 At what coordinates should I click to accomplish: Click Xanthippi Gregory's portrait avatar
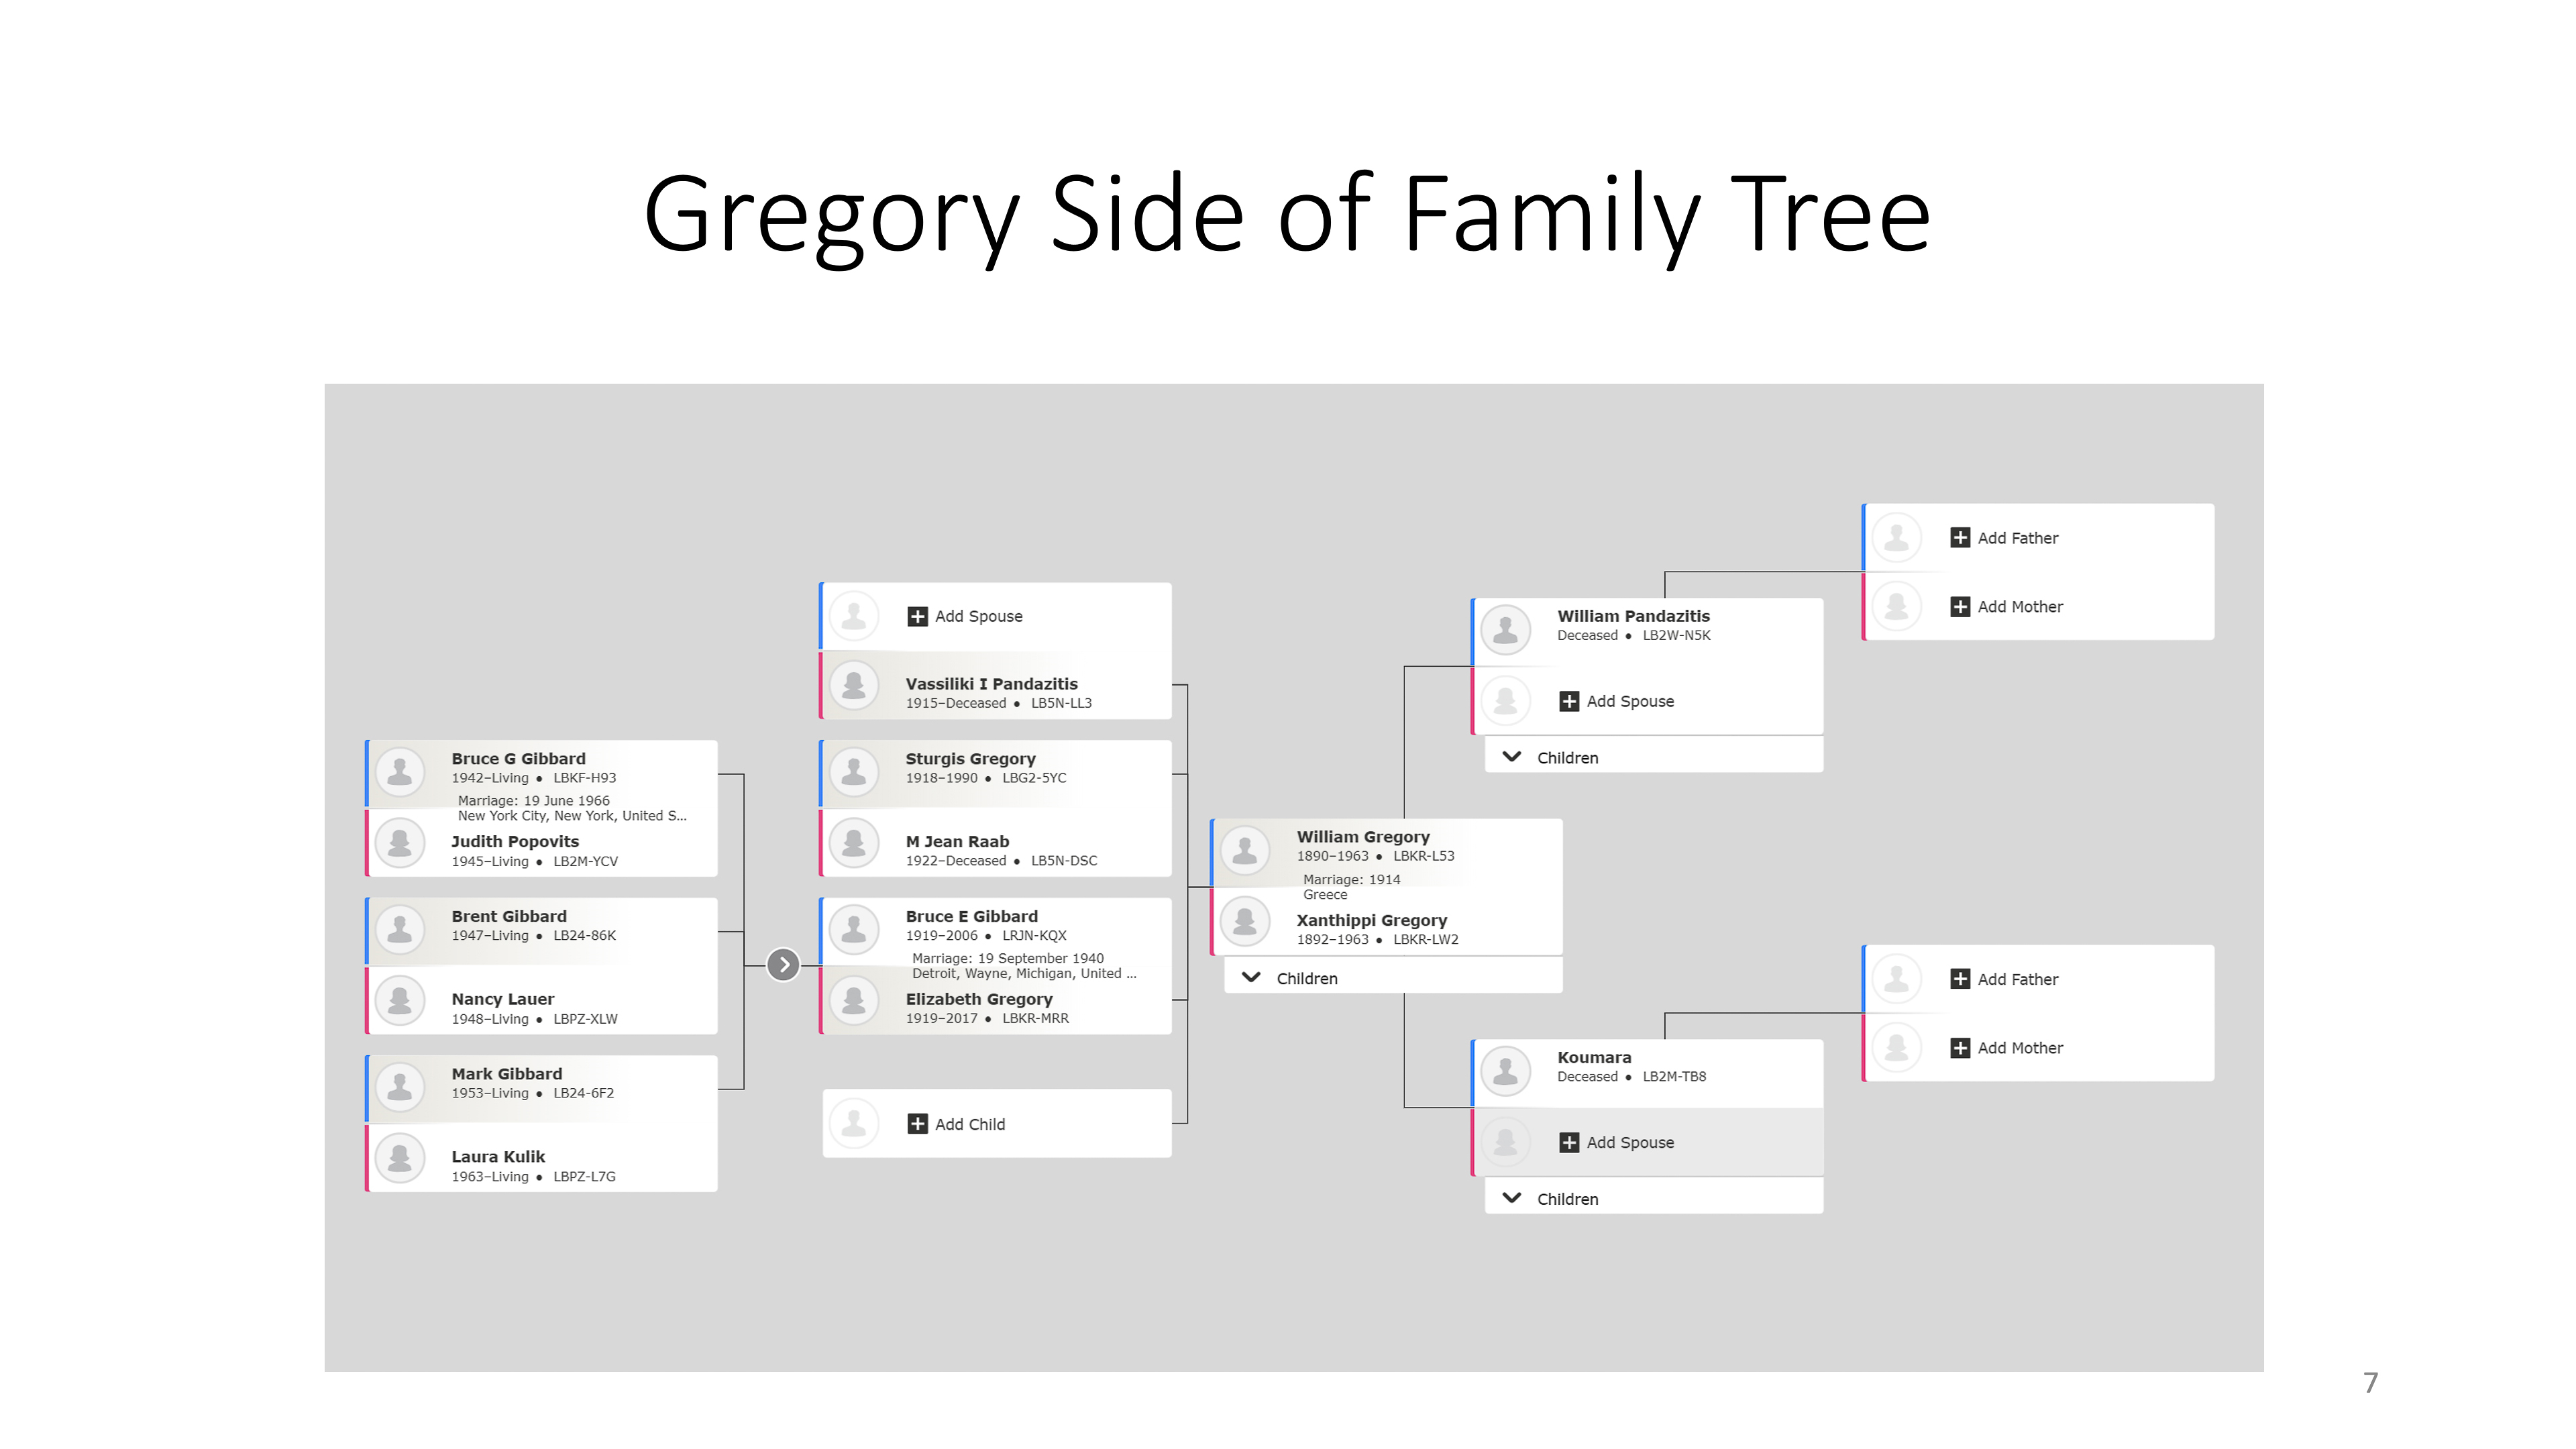click(x=1245, y=920)
